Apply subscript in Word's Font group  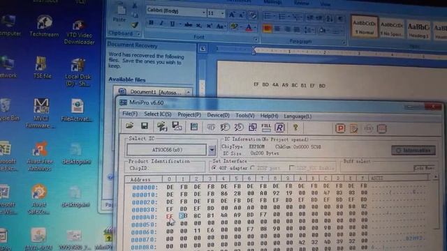tap(198, 25)
